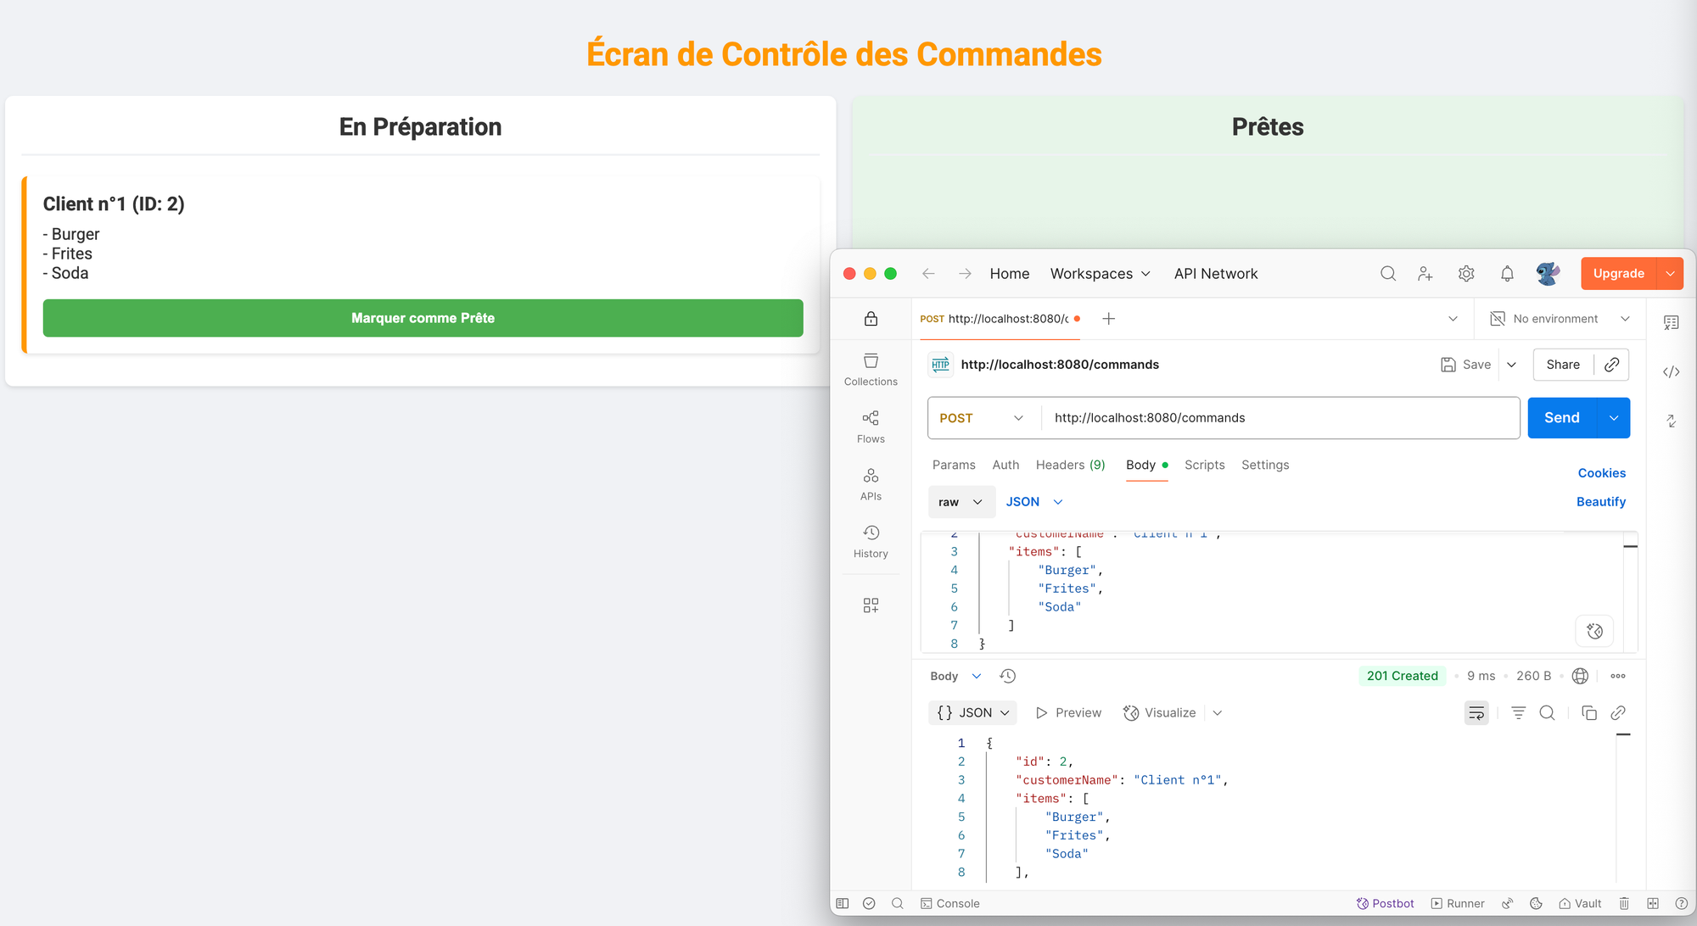Switch to the Scripts tab

click(1204, 465)
